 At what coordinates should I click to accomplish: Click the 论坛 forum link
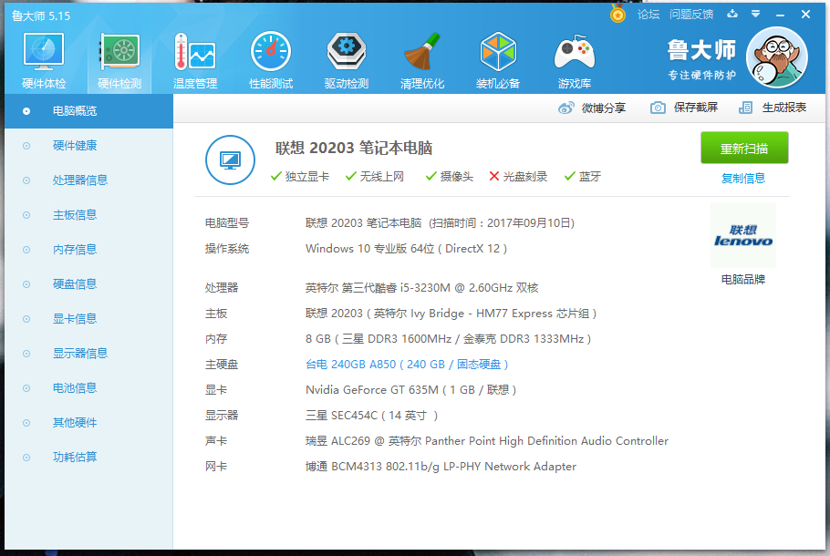coord(648,15)
